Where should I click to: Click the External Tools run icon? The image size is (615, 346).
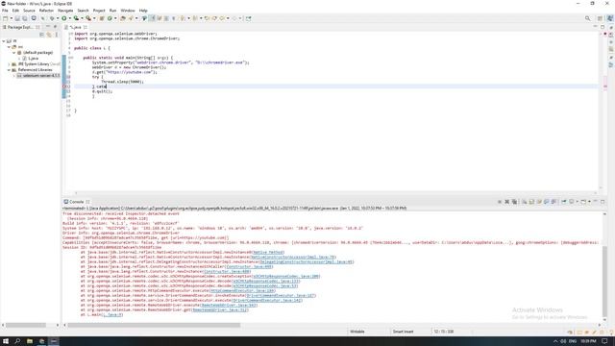click(x=88, y=18)
